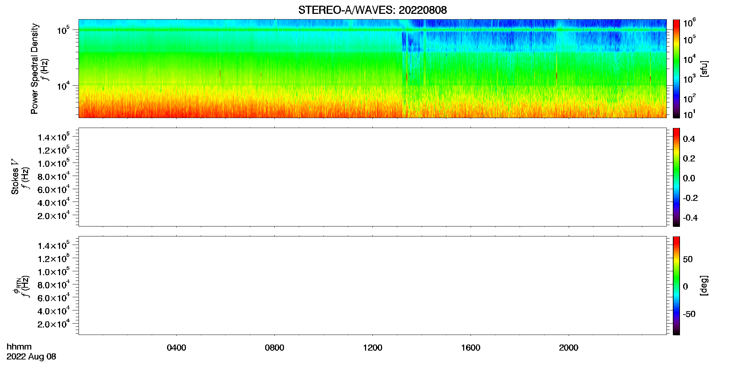
Task: Click the 0.4 tick on the Stokes colorbar
Action: [689, 139]
